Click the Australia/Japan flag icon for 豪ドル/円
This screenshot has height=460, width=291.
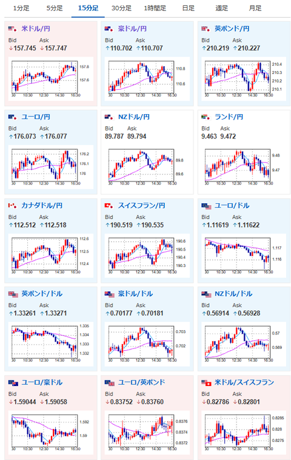point(109,29)
